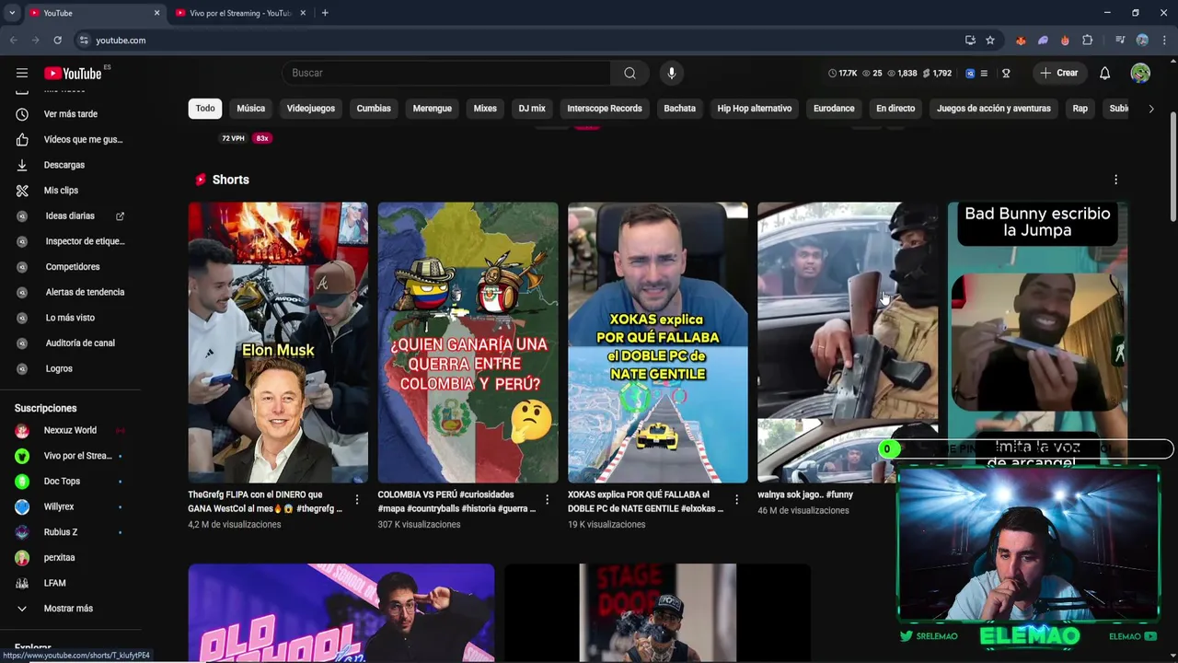Click the Buscar search field

click(x=446, y=73)
